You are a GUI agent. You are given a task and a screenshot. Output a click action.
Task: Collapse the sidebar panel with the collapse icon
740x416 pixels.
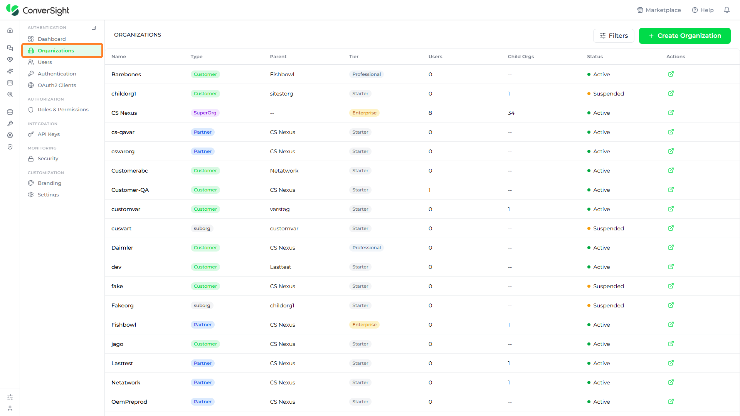point(94,28)
